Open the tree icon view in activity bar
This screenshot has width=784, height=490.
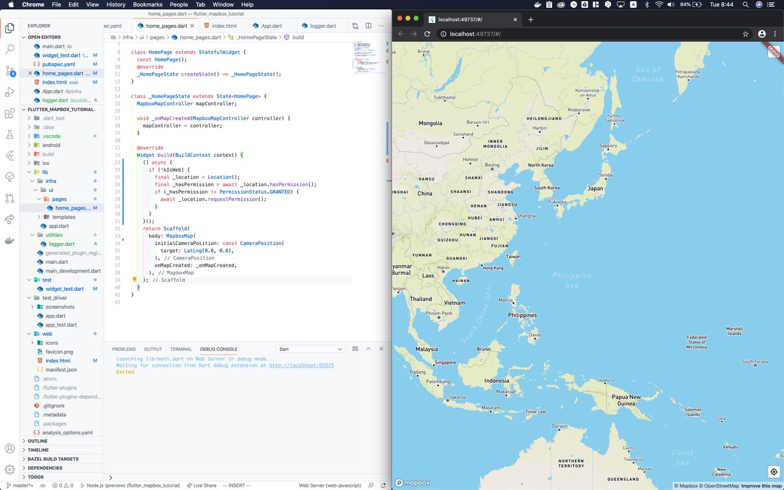(x=10, y=176)
